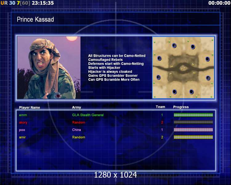231x185 pixels.
Task: Click 'Defenses start with Camo-Netting' line
Action: point(116,64)
